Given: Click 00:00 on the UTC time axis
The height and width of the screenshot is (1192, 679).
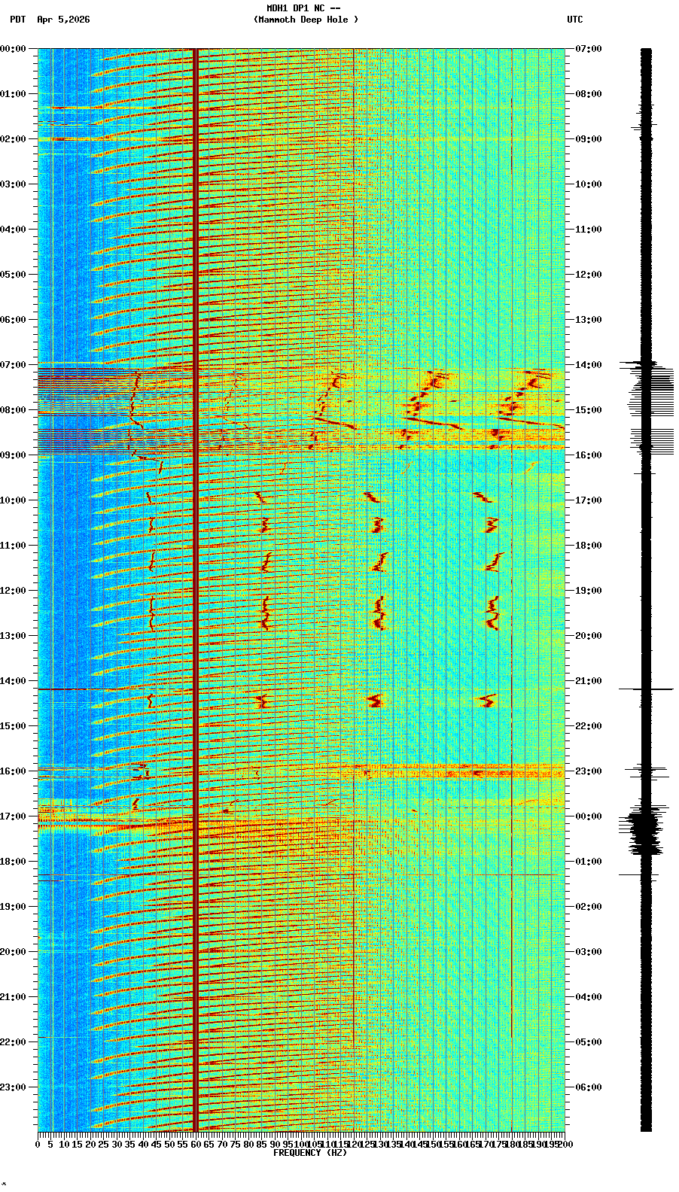Looking at the screenshot, I should pos(589,816).
